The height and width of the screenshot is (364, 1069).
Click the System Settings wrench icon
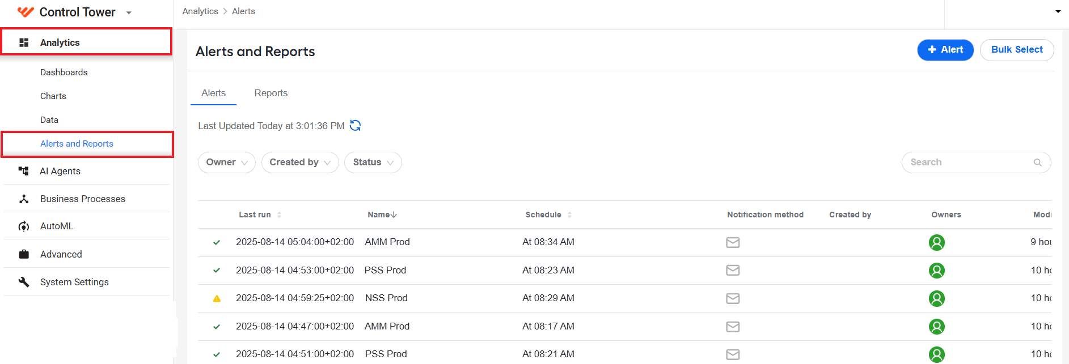click(24, 282)
